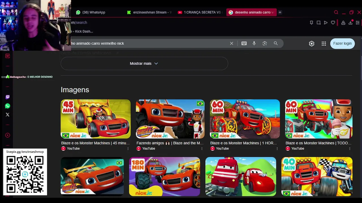Click the livepix QR code overlay
Image resolution: width=362 pixels, height=203 pixels.
click(x=25, y=172)
